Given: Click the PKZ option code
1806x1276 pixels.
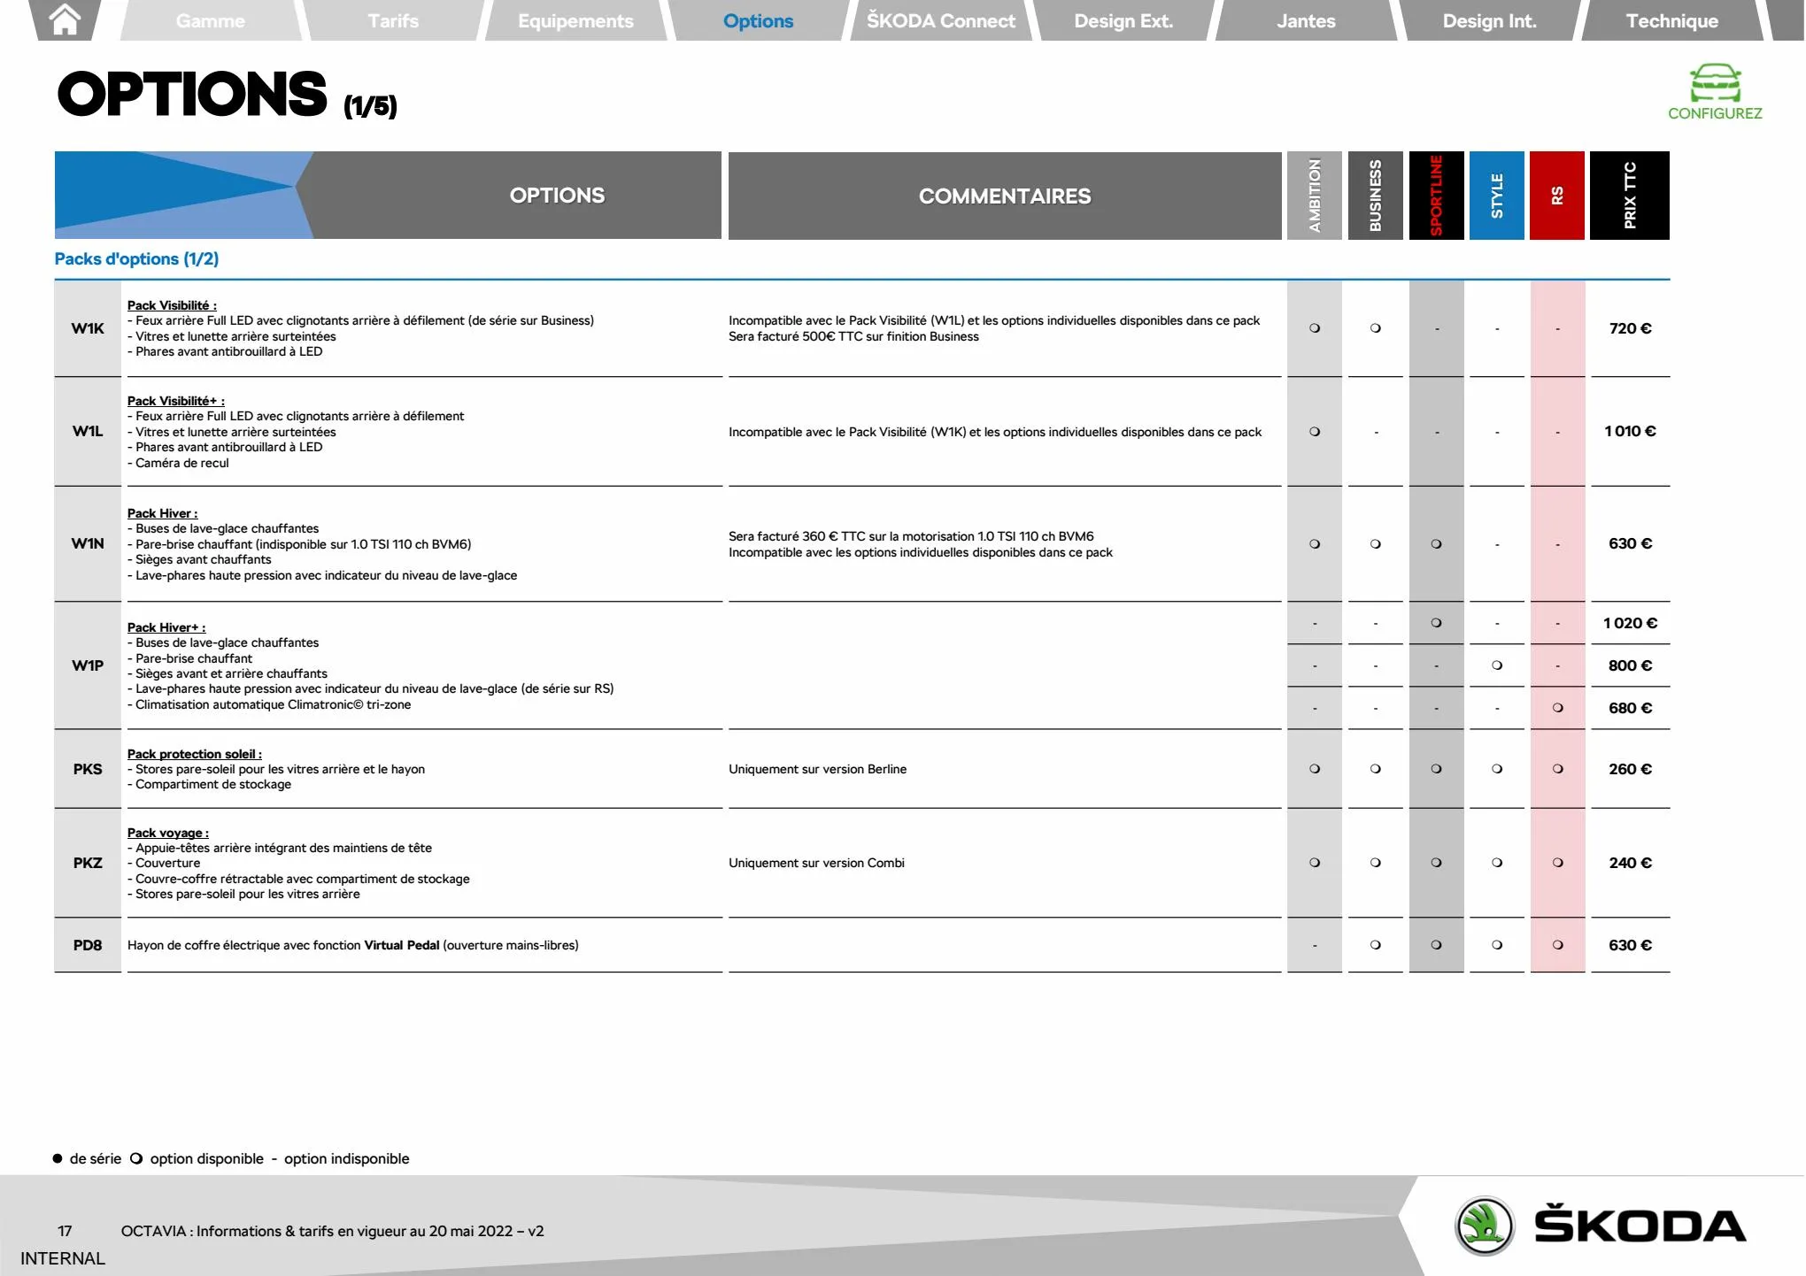Looking at the screenshot, I should tap(88, 863).
